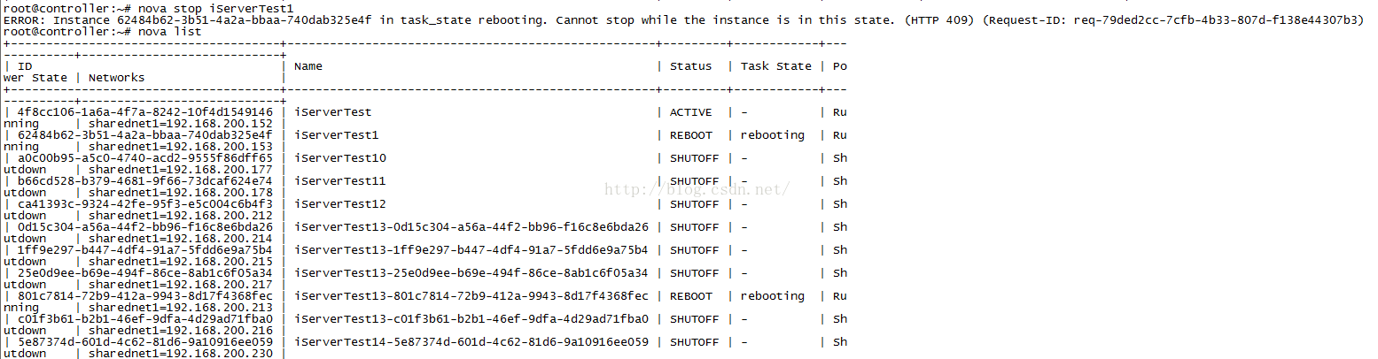
Task: Click the Networks column header
Action: [x=116, y=78]
